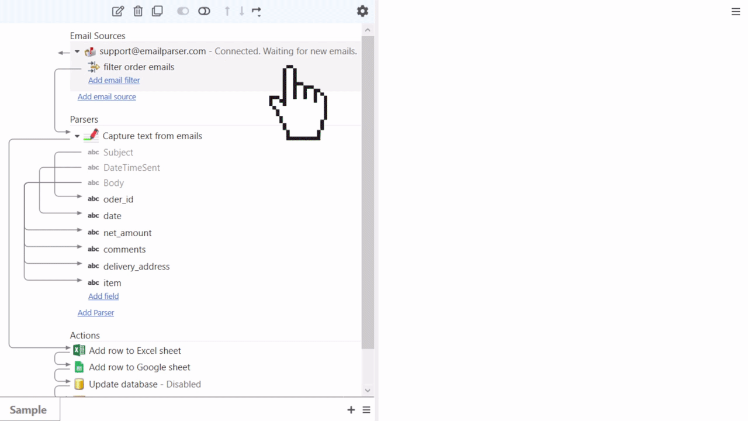Select the oder_id field
The height and width of the screenshot is (421, 748).
coord(118,199)
